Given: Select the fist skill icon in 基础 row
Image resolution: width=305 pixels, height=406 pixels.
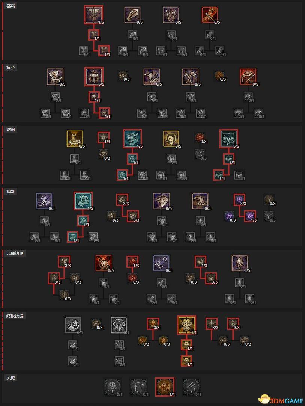Looking at the screenshot, I should click(132, 15).
